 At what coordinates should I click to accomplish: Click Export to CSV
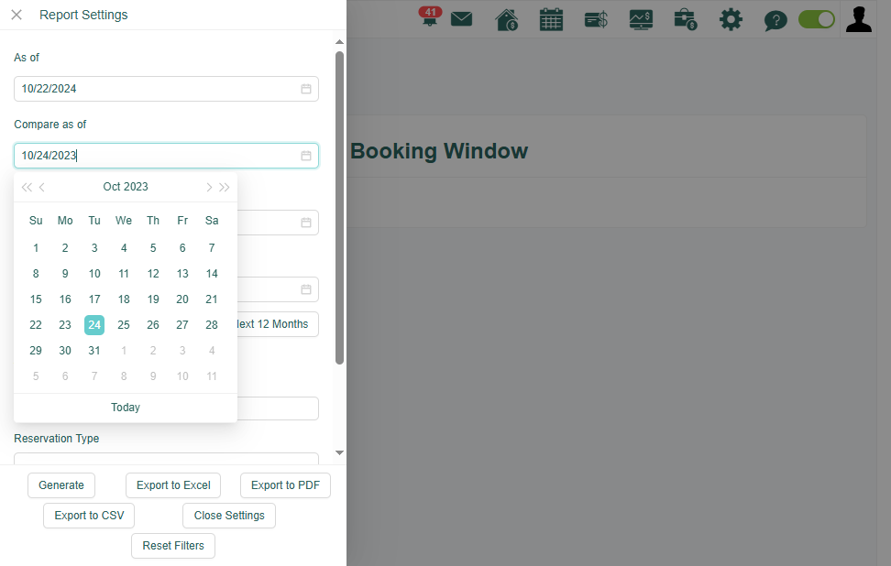pos(89,516)
